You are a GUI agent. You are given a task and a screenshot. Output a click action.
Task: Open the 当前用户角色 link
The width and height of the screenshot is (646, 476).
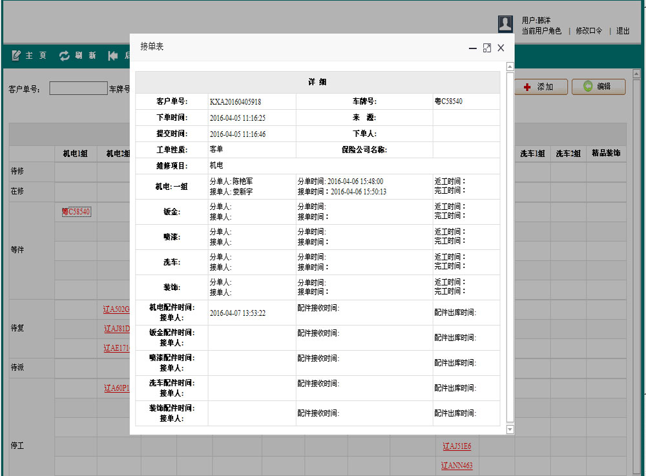[x=541, y=31]
